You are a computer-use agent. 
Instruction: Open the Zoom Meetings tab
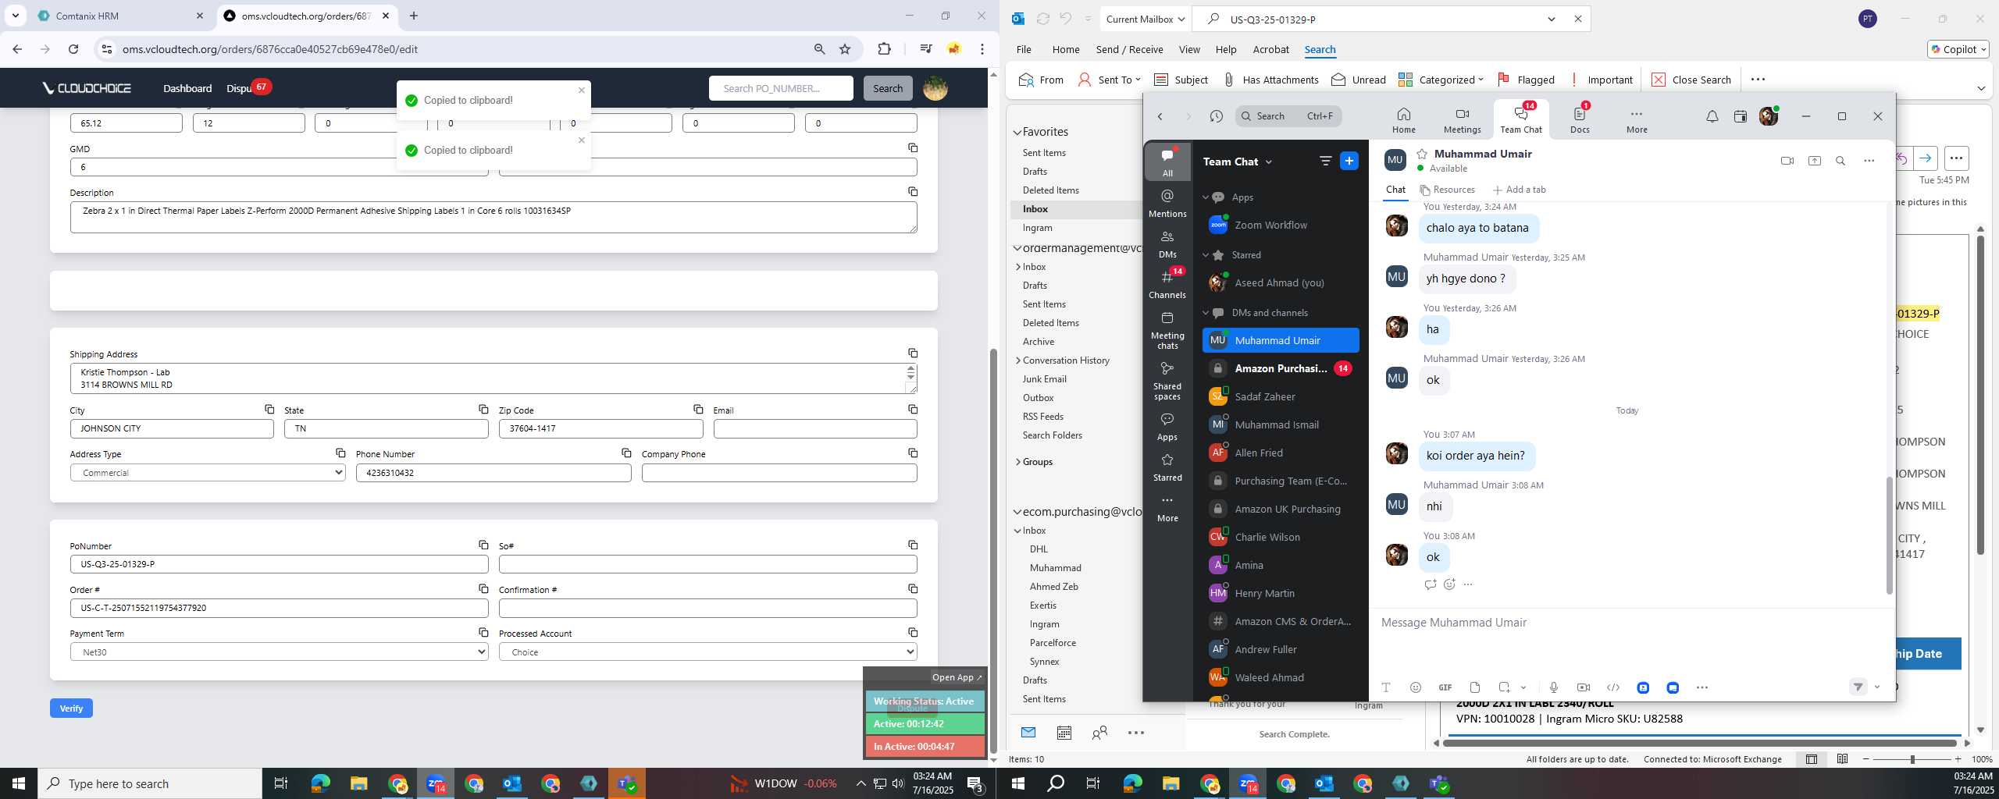1462,119
